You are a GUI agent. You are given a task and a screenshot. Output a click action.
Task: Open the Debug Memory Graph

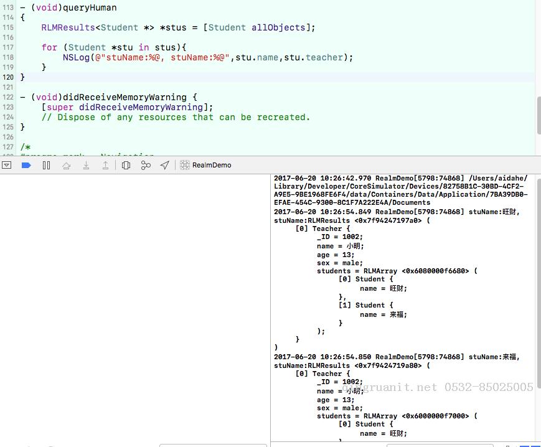coord(146,165)
